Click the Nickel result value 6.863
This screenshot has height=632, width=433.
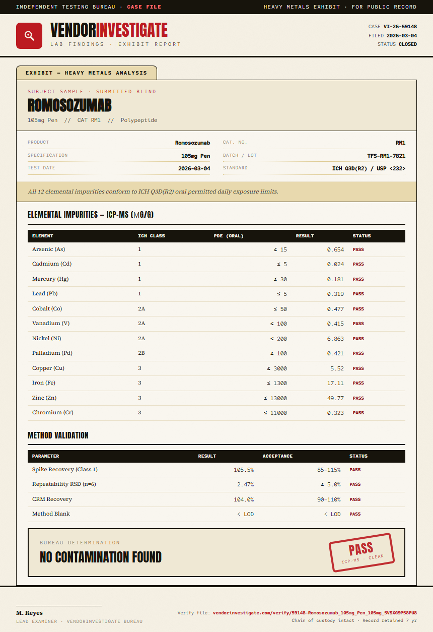336,339
